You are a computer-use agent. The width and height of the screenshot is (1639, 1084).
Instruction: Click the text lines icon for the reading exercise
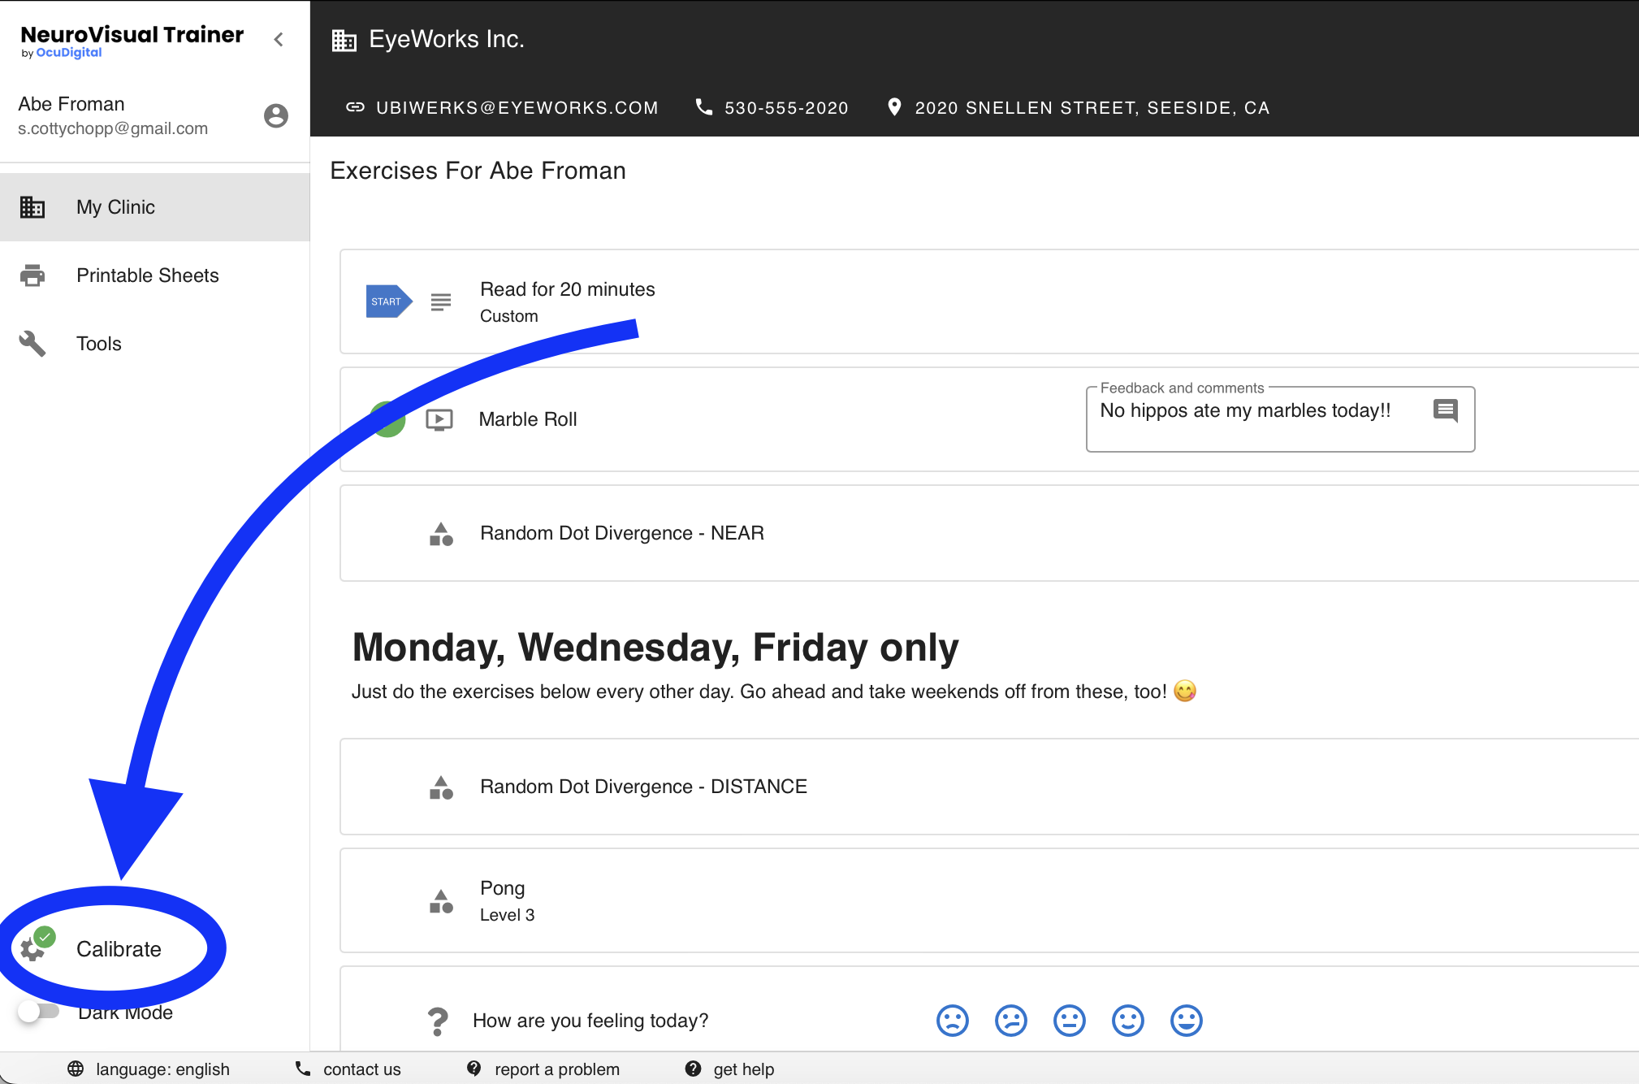[x=441, y=302]
